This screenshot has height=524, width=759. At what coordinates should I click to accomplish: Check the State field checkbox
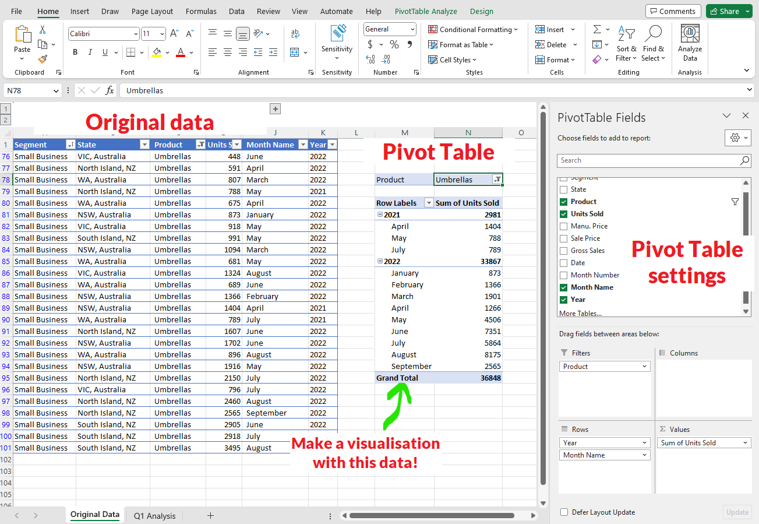pos(563,189)
